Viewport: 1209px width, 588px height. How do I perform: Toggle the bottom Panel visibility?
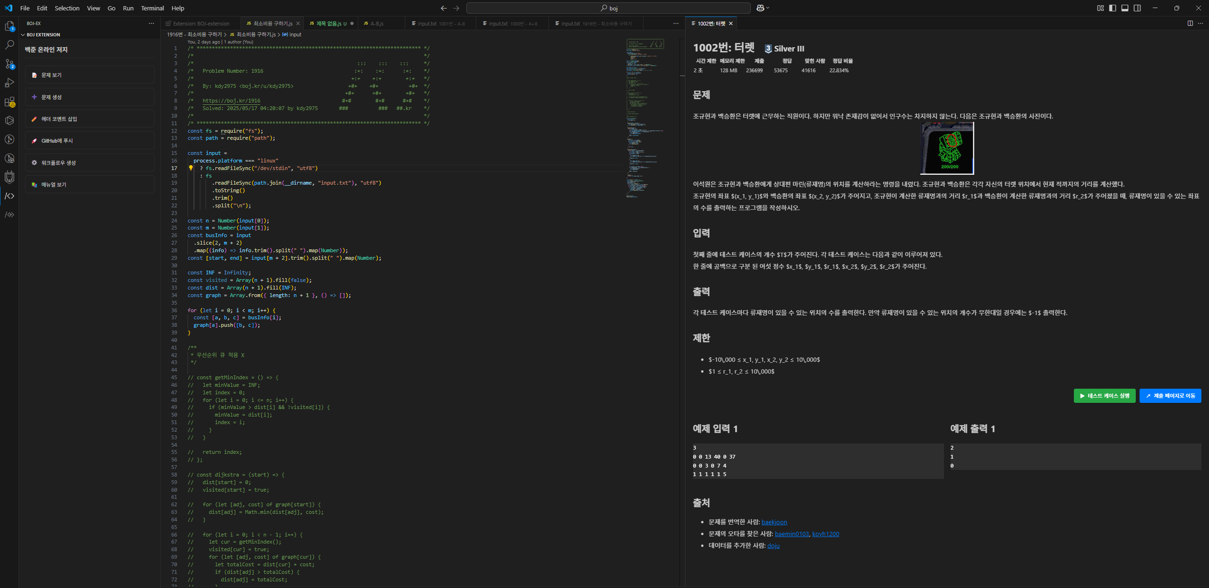pyautogui.click(x=1125, y=8)
